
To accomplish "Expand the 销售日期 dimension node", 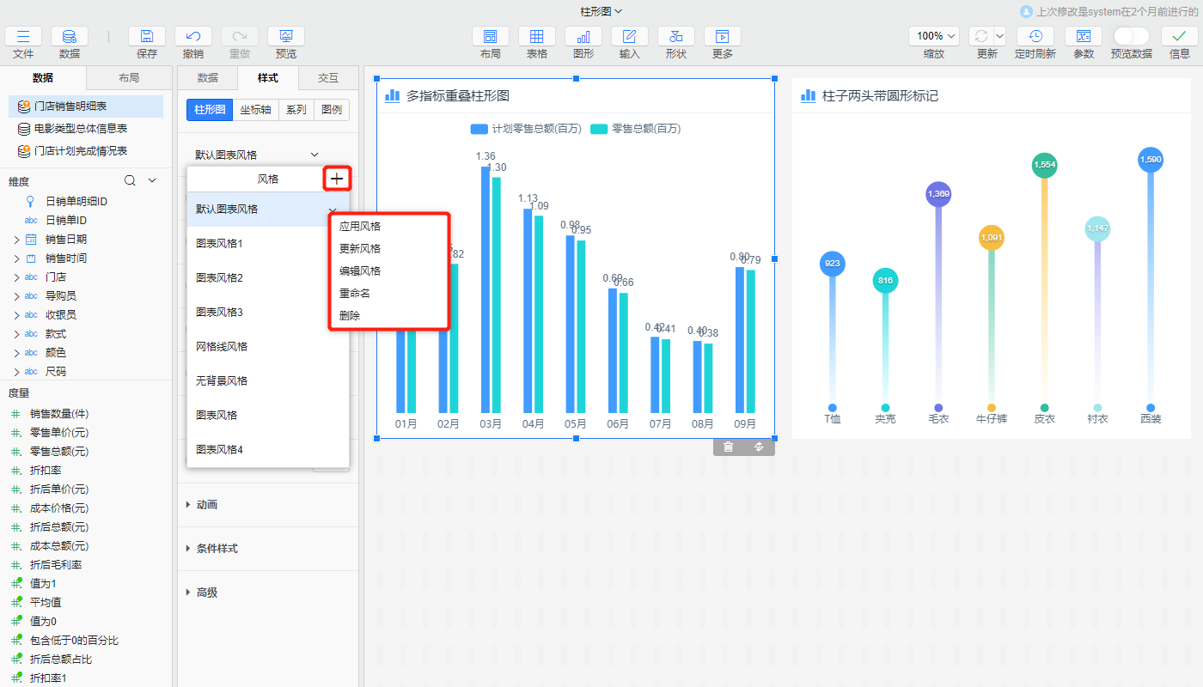I will coord(16,240).
